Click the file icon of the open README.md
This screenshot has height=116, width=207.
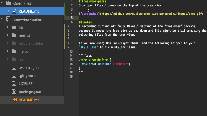coord(14,11)
